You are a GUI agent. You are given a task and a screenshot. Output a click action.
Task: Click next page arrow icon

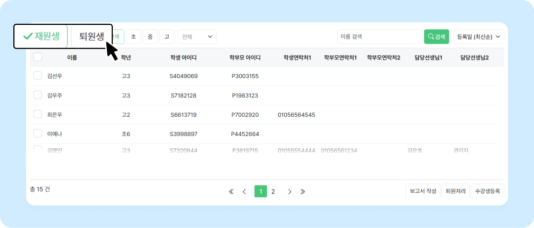[290, 191]
